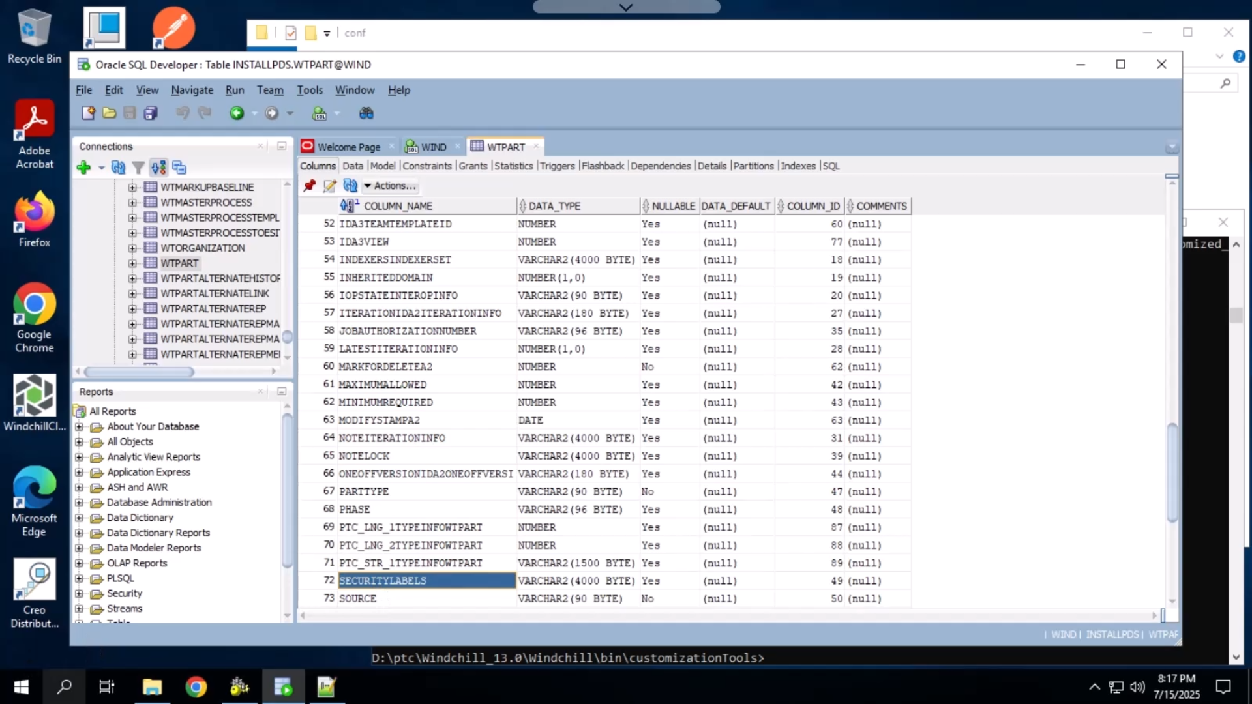Open the Actions dropdown
1252x704 pixels.
pos(390,186)
